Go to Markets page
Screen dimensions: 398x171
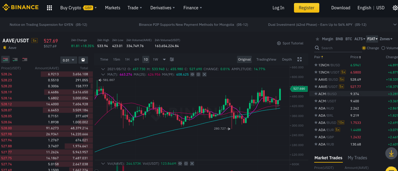tap(112, 8)
